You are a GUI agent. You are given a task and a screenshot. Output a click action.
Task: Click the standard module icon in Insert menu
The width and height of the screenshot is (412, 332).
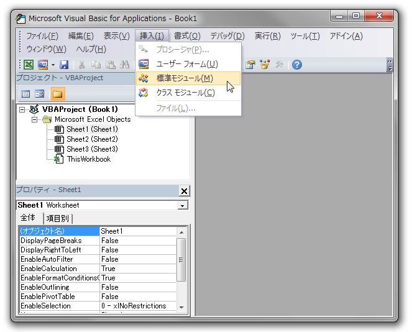tap(144, 78)
